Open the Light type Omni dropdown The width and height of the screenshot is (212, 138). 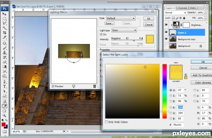tap(124, 30)
